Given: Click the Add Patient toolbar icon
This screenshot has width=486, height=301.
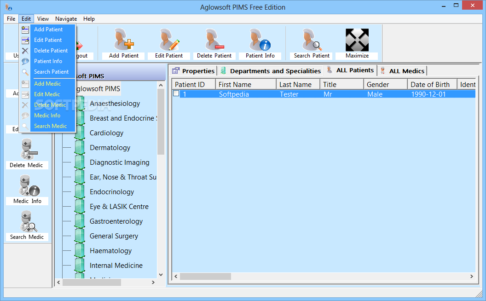Looking at the screenshot, I should click(x=124, y=40).
